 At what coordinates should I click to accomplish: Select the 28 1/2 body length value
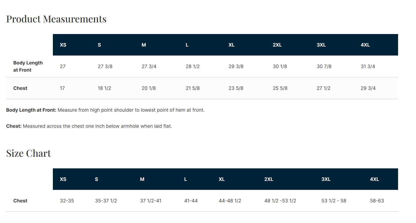coord(193,67)
